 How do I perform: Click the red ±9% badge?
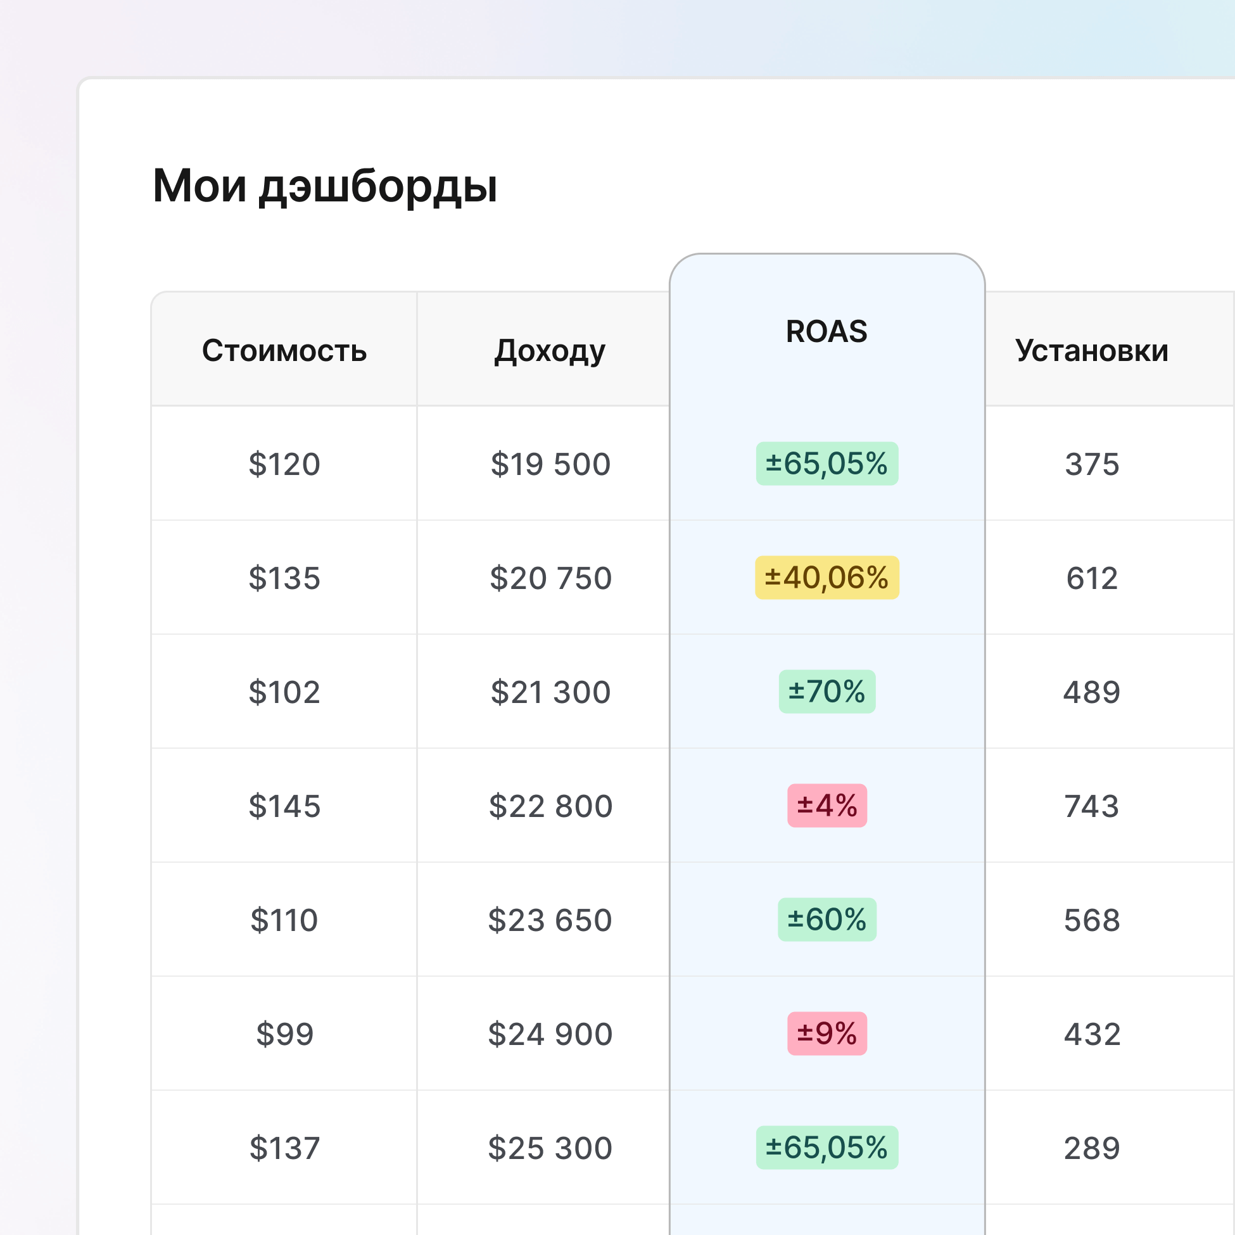826,1034
